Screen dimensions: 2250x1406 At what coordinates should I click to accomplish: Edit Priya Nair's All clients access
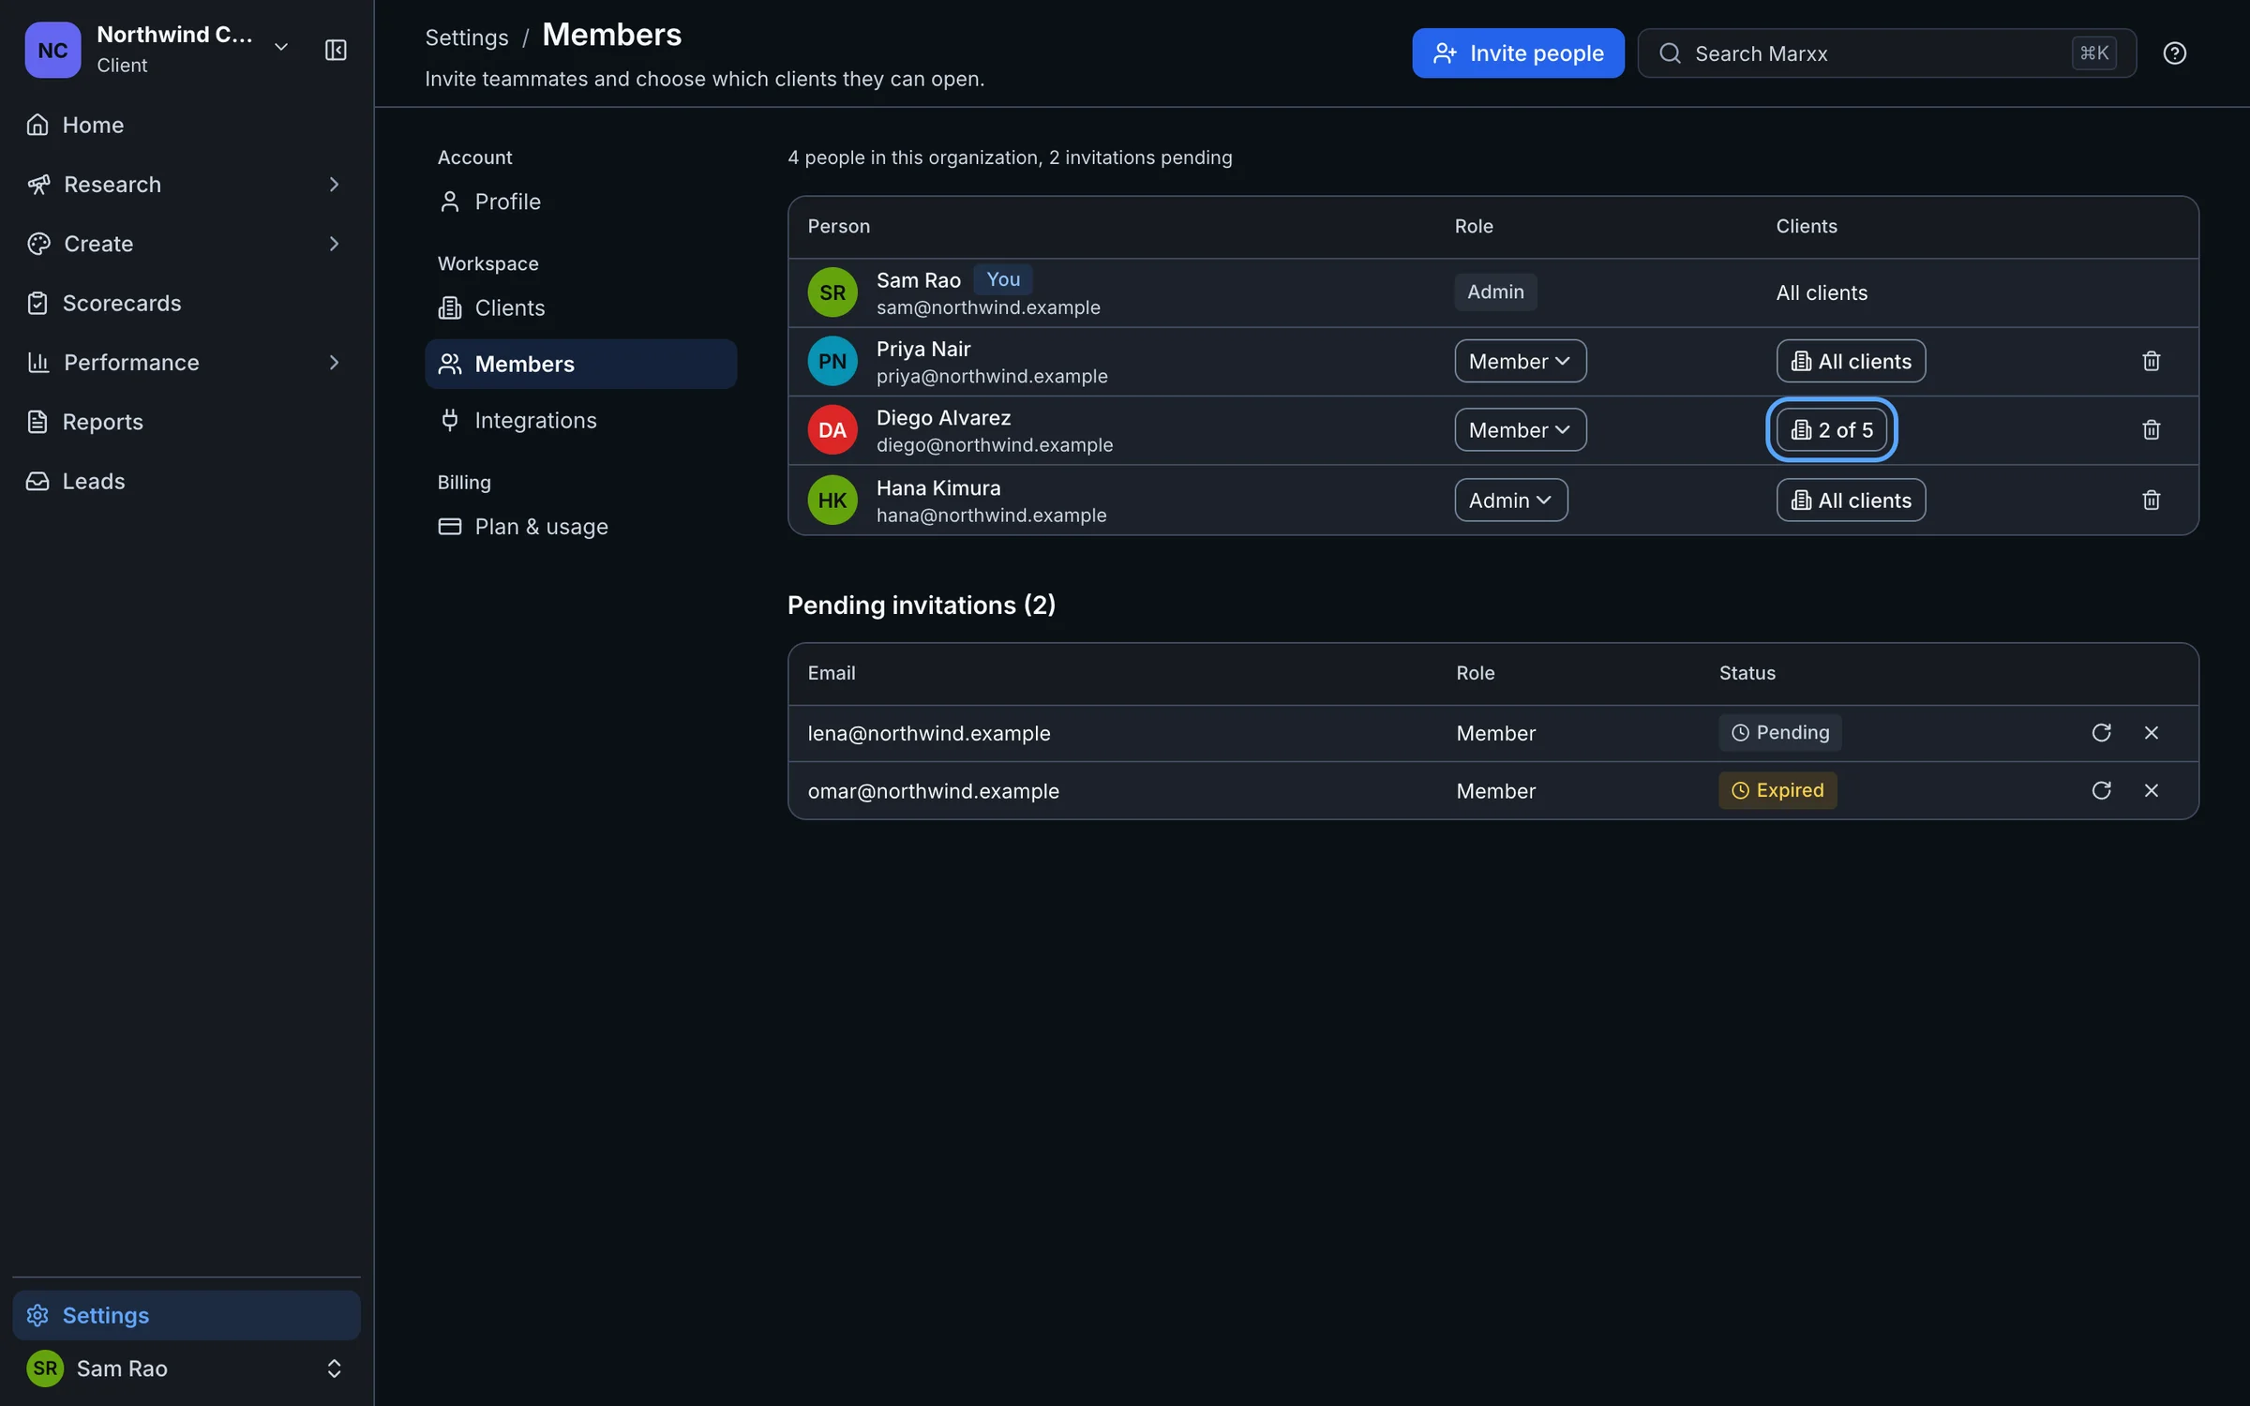pos(1851,361)
